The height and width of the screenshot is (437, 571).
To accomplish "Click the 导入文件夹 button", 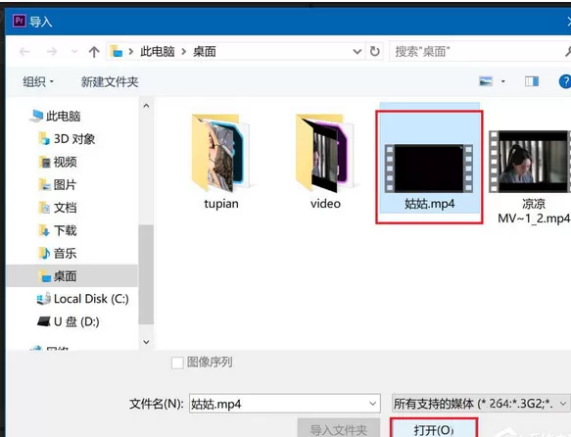I will coord(339,428).
